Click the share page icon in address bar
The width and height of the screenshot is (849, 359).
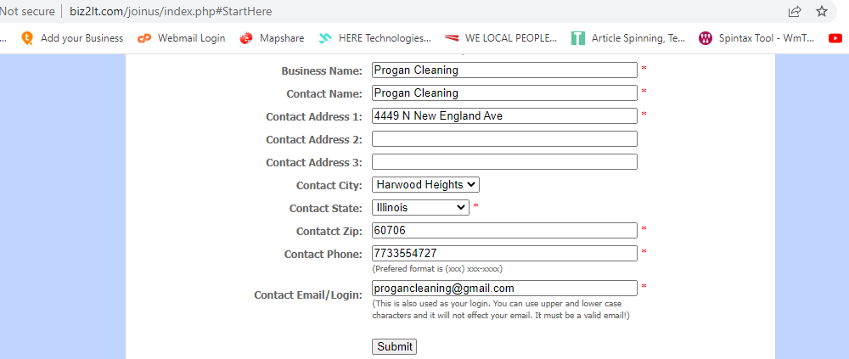click(x=795, y=11)
